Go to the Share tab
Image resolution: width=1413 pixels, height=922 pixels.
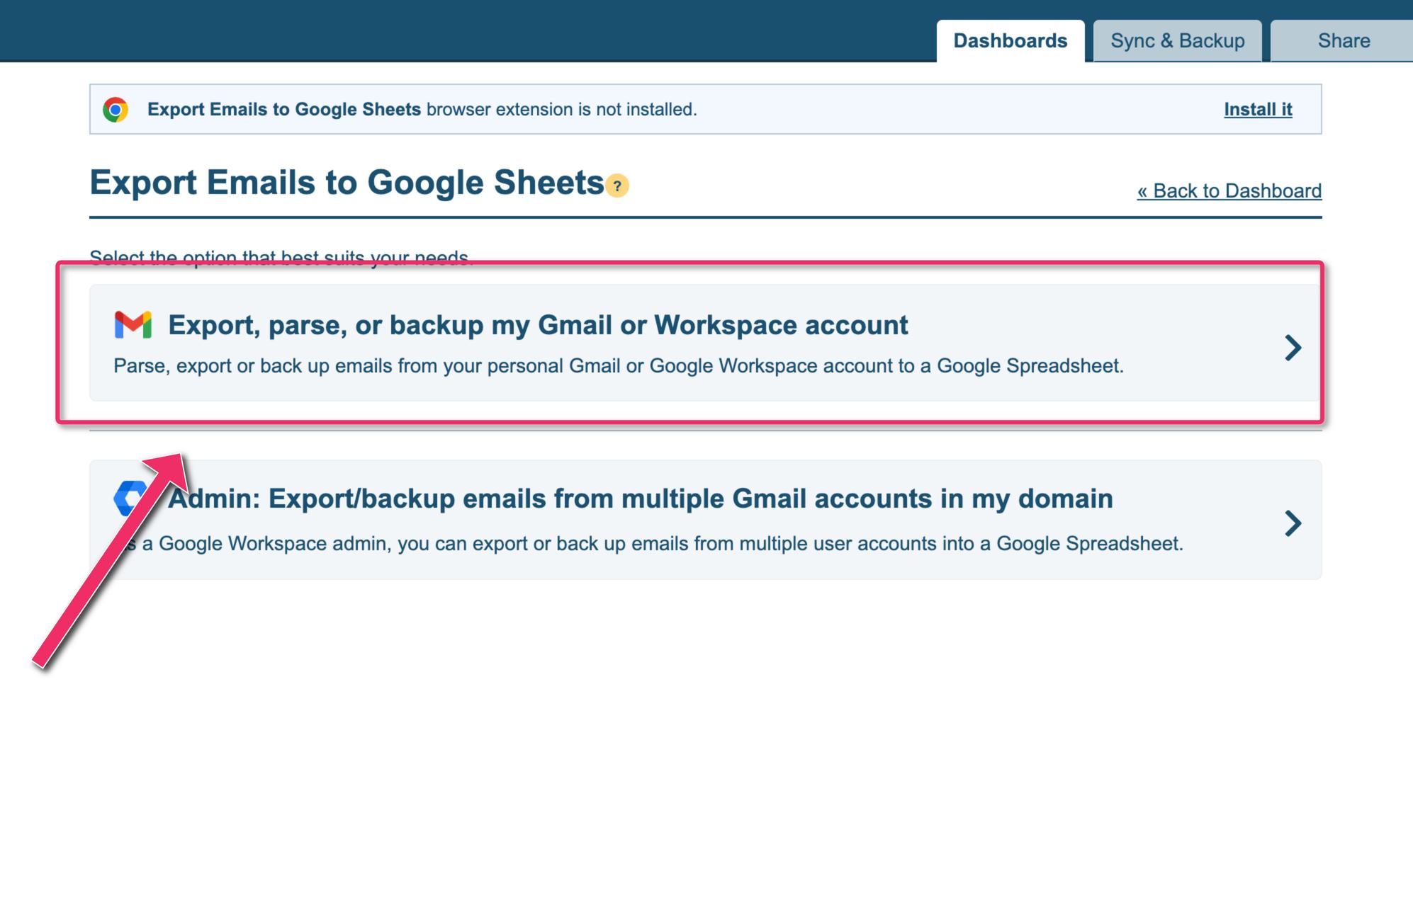point(1343,41)
